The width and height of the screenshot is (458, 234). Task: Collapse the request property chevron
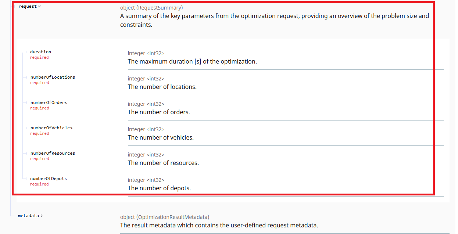click(x=39, y=6)
